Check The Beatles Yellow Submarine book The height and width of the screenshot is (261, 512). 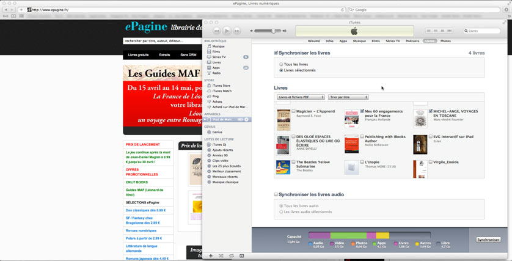[x=293, y=162]
